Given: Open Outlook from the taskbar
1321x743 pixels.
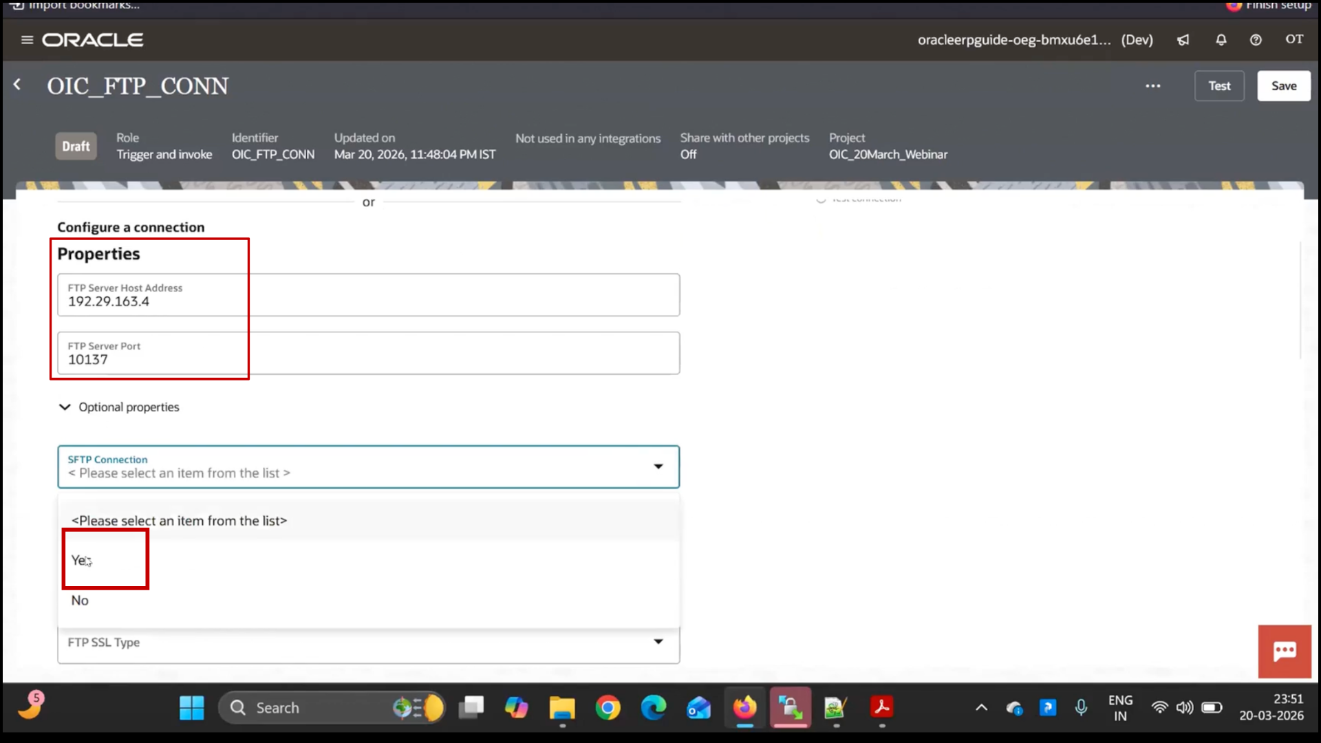Looking at the screenshot, I should [699, 707].
